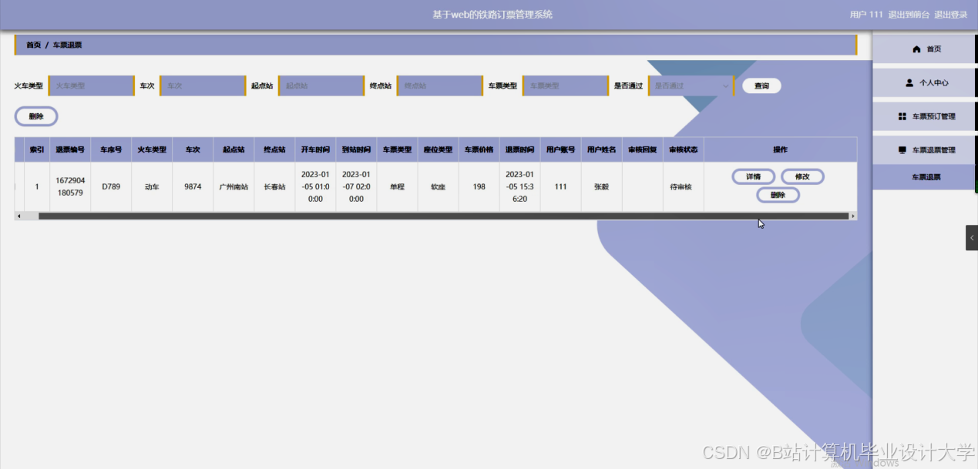Click the 审核回复 column header
This screenshot has height=469, width=978.
[x=642, y=149]
